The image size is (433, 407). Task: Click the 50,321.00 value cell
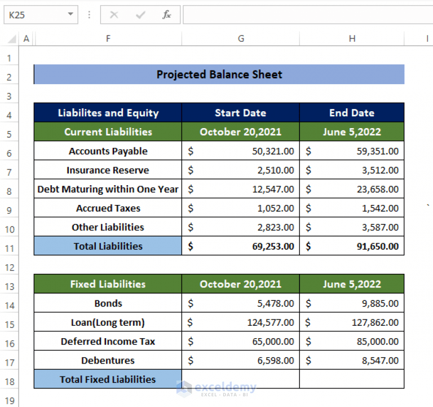[241, 151]
